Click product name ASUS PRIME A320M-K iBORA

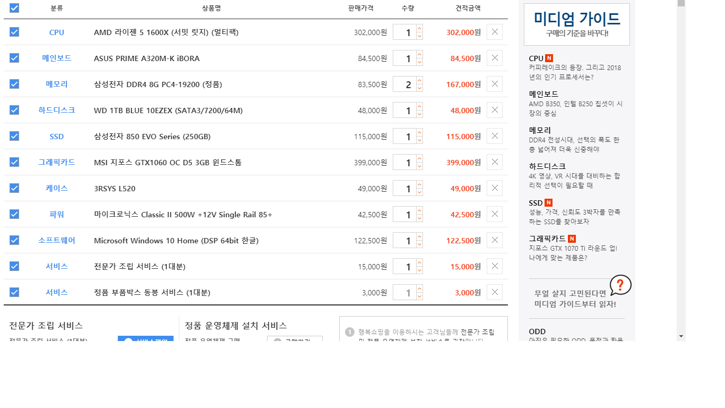[147, 58]
